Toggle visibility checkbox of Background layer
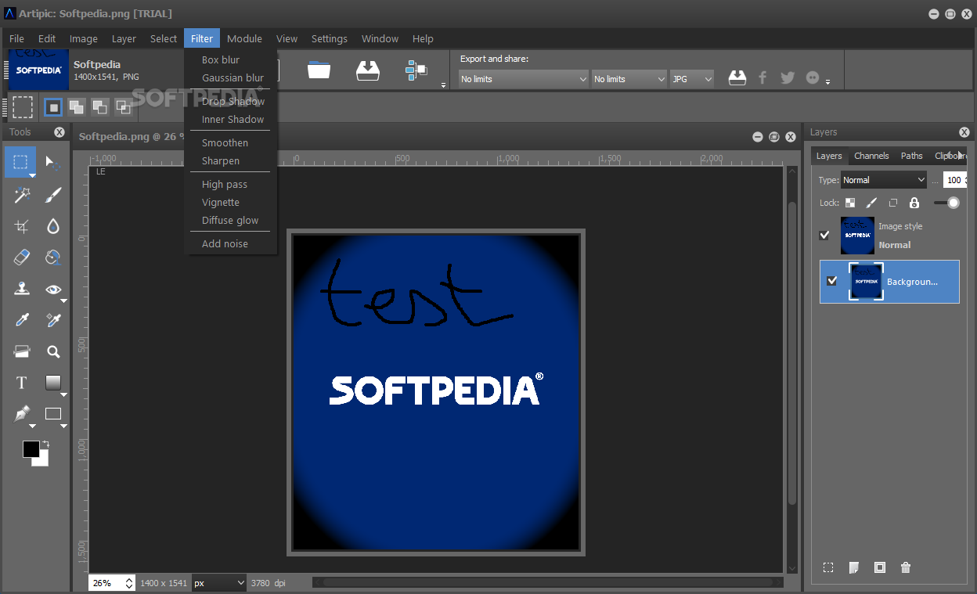Image resolution: width=977 pixels, height=594 pixels. (x=832, y=281)
